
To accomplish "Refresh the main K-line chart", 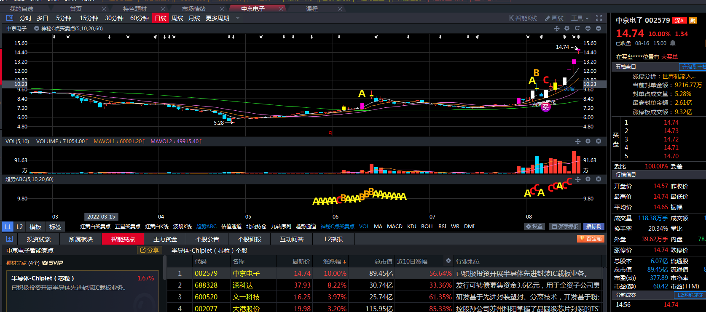I will point(577,28).
